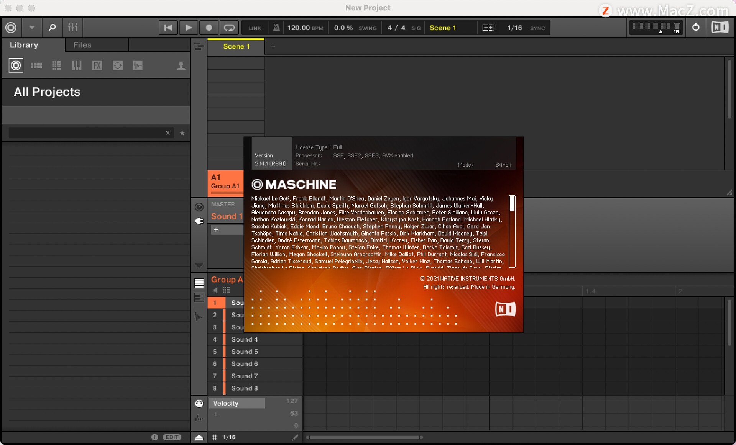Select the Sounds browser filter icon
Screen dimensions: 736x445
click(x=56, y=65)
